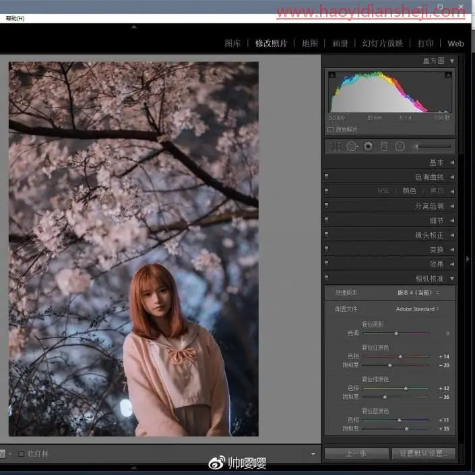Click the blue saturation value + 35
Image resolution: width=475 pixels, height=475 pixels.
pyautogui.click(x=444, y=429)
